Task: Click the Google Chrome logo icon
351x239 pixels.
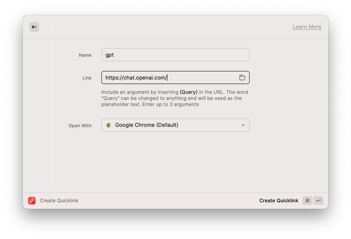Action: (x=109, y=125)
